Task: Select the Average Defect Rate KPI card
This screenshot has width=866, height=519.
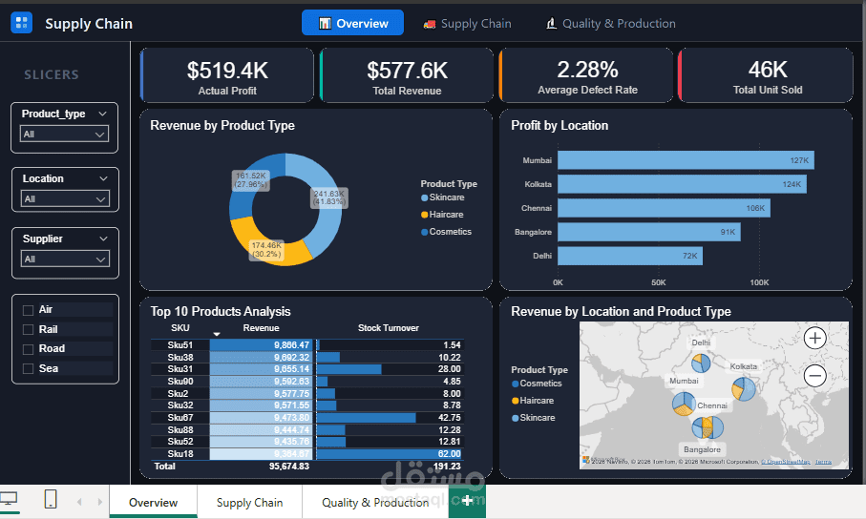Action: pyautogui.click(x=586, y=75)
